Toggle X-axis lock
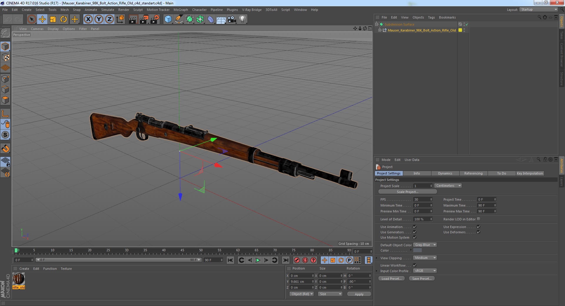 tap(88, 19)
